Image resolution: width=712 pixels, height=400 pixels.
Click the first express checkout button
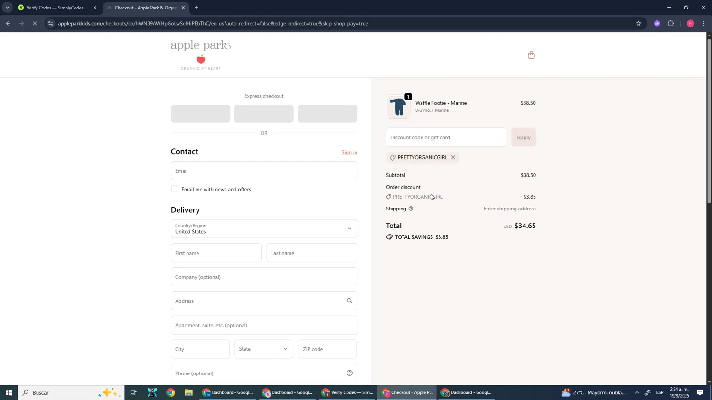pos(200,114)
